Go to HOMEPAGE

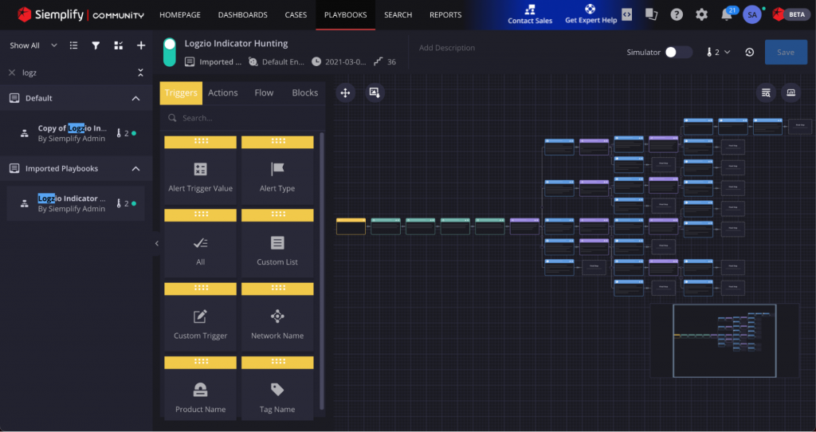pyautogui.click(x=180, y=14)
